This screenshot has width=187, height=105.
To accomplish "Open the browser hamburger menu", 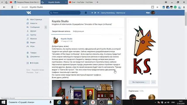I will (166, 2).
